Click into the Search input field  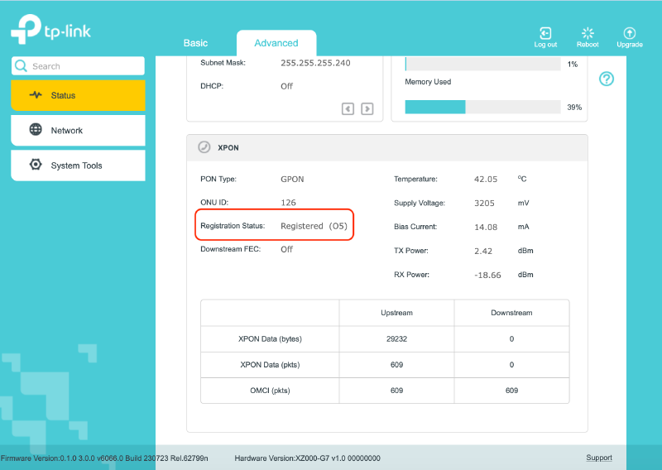click(78, 66)
